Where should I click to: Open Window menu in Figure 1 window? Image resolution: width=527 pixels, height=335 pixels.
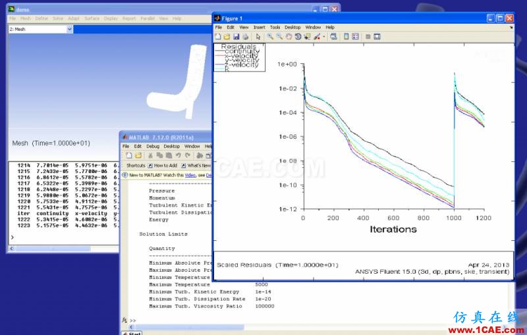[313, 27]
